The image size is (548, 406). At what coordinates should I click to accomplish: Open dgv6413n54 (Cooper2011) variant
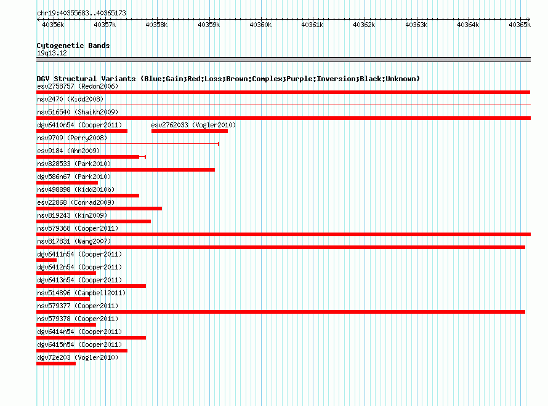pyautogui.click(x=79, y=280)
